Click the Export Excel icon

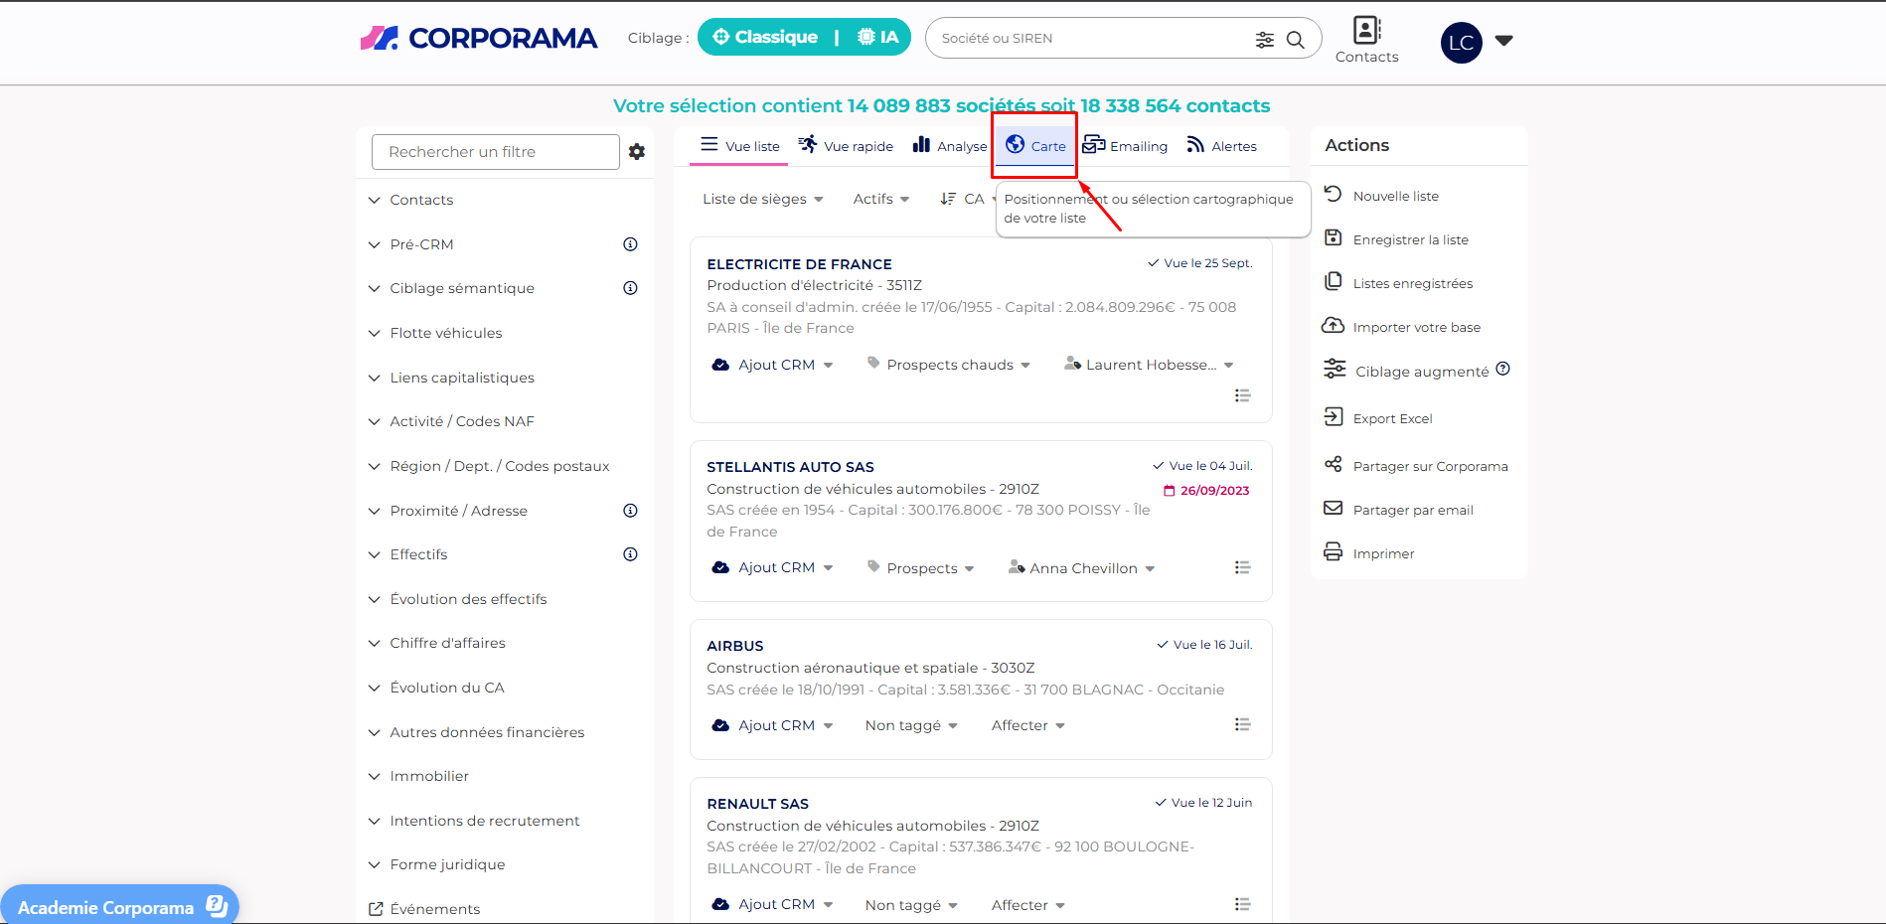pos(1334,417)
